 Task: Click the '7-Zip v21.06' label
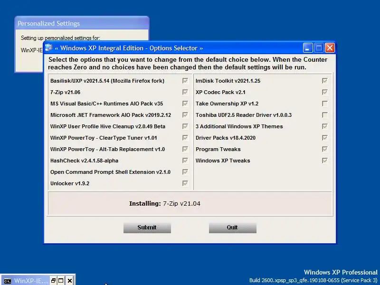coord(65,92)
